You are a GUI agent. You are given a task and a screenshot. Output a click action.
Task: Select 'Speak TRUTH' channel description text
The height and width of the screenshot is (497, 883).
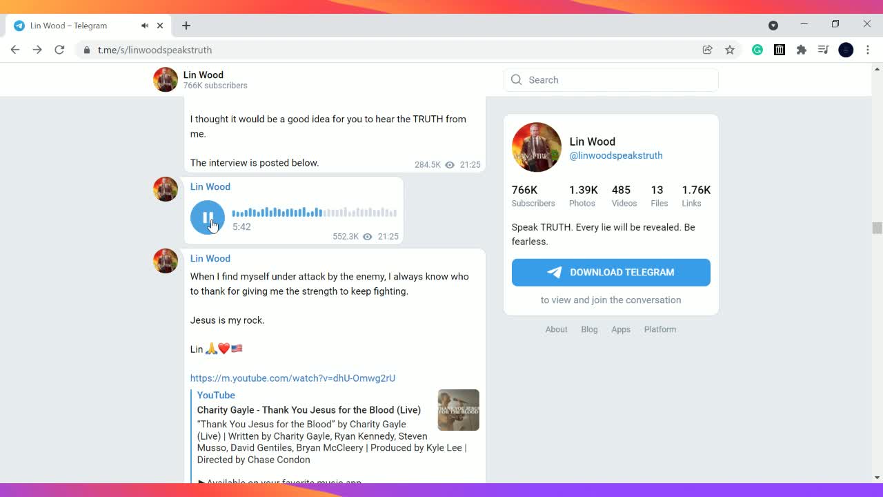point(603,234)
